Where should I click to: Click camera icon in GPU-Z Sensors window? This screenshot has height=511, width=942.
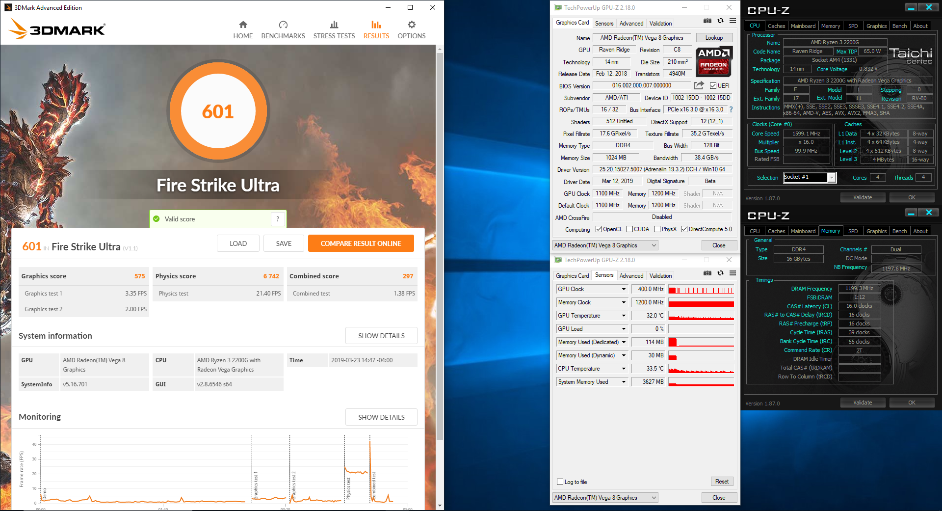point(707,273)
